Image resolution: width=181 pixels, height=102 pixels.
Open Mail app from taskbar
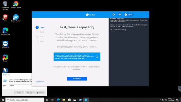click(x=75, y=100)
